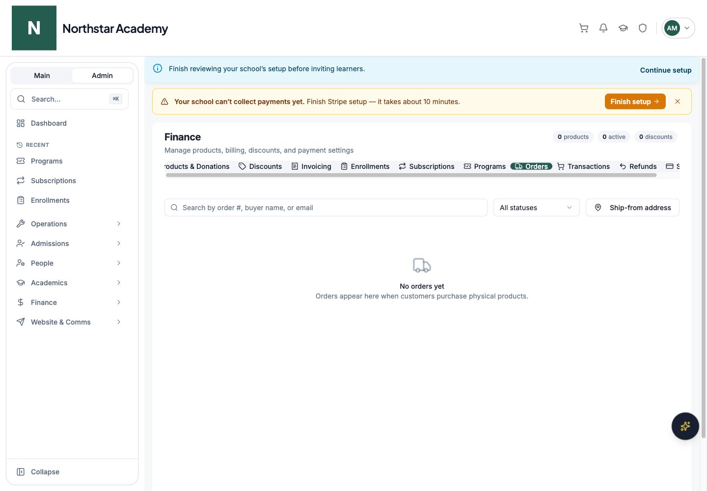Expand the People section chevron

[119, 263]
